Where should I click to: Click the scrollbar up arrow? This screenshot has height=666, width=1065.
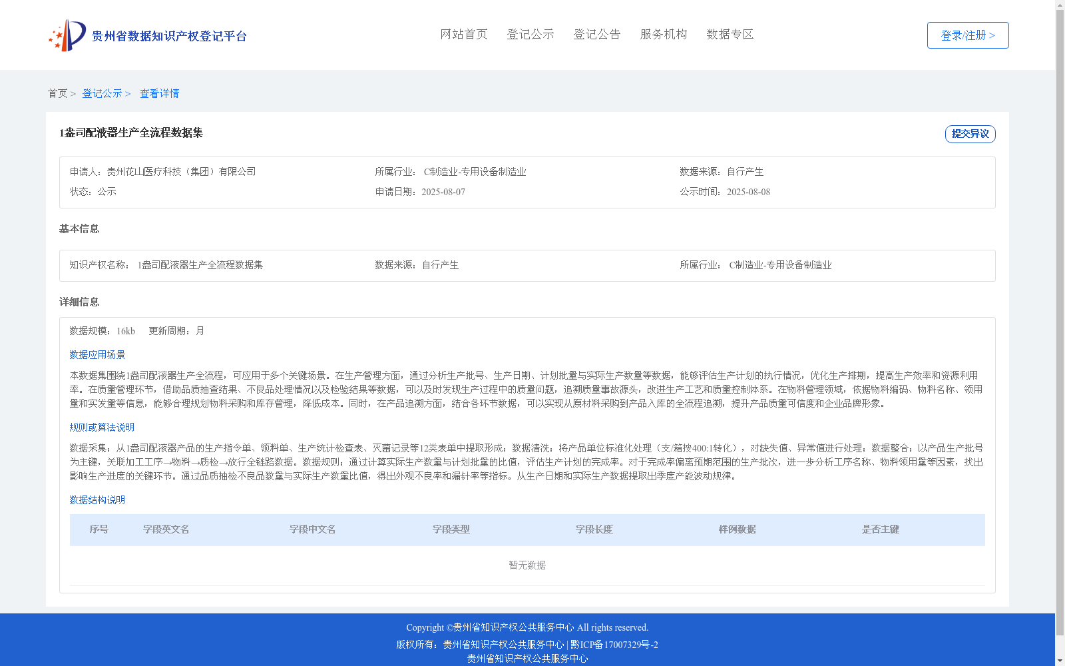coord(1060,5)
